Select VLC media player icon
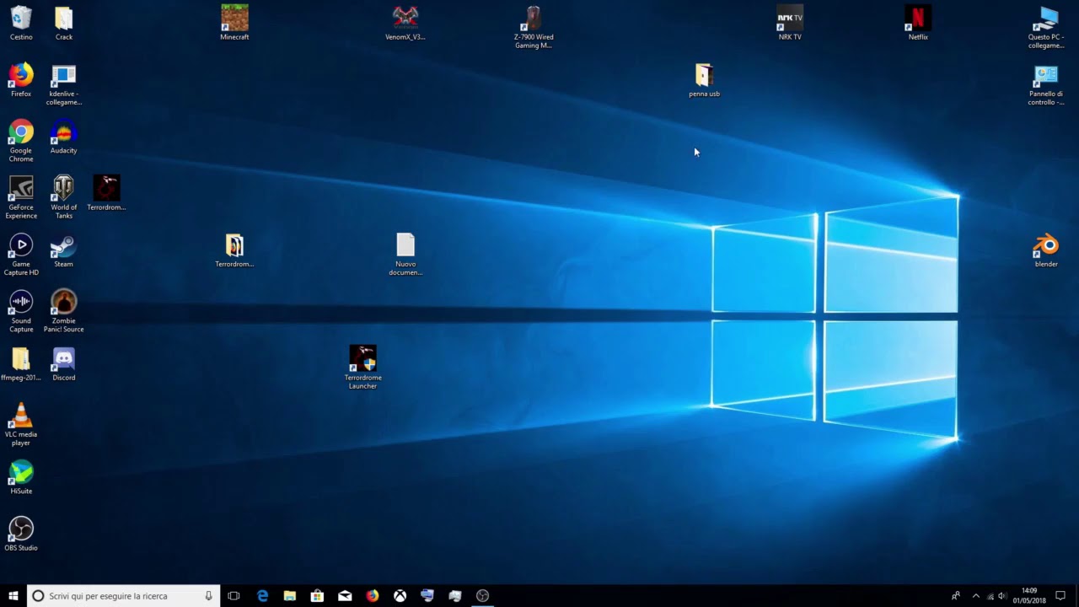 pos(21,425)
